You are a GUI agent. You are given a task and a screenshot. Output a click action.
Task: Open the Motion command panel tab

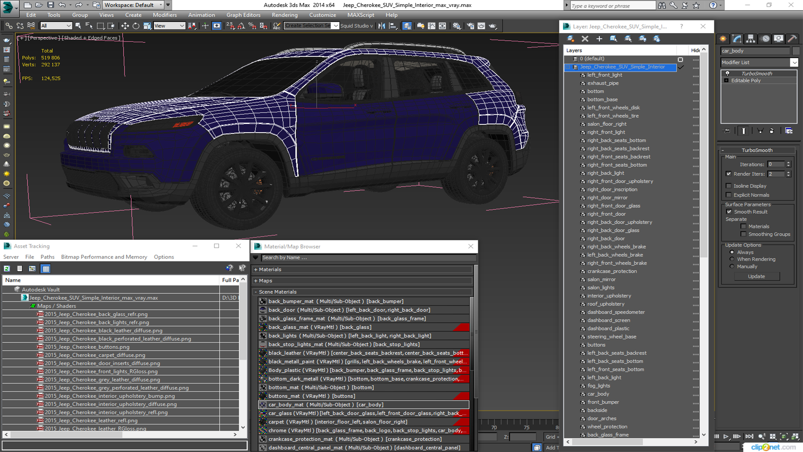pyautogui.click(x=765, y=39)
